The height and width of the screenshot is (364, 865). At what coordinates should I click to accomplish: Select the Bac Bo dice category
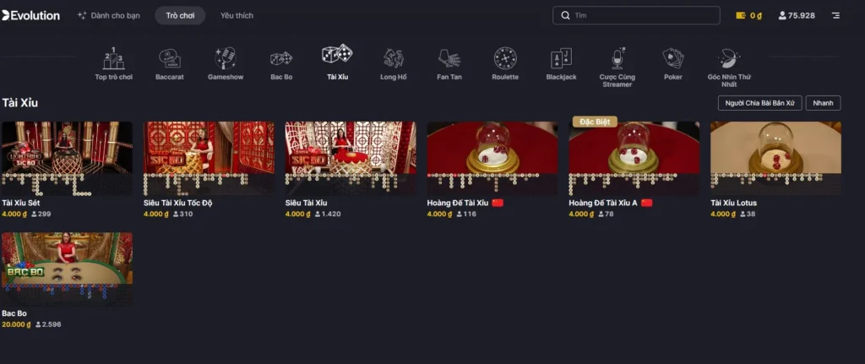tap(281, 64)
